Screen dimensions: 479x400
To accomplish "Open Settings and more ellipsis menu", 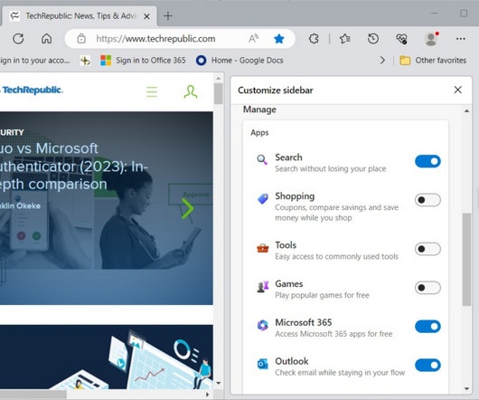I will point(460,39).
